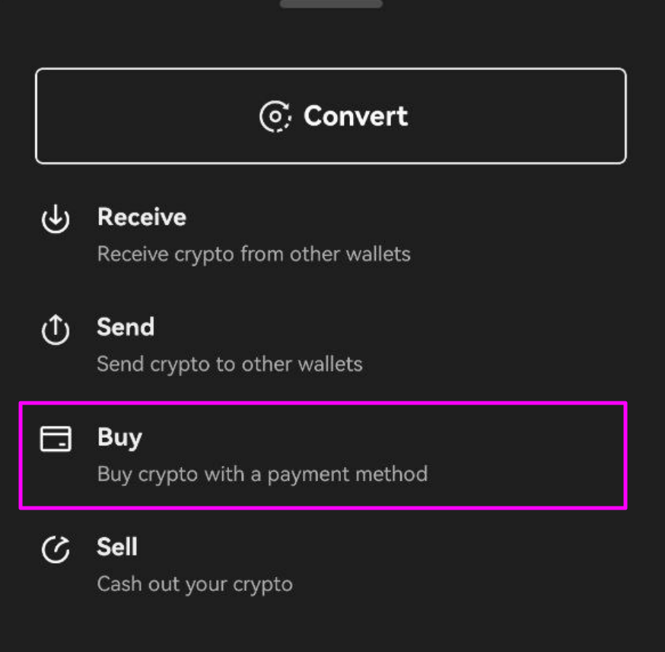Select the Send menu title

pos(126,327)
